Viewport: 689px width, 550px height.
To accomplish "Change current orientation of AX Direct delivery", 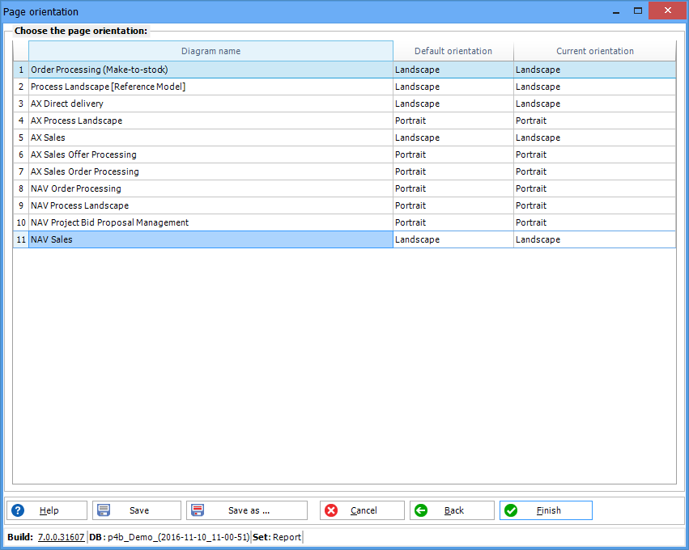I will click(x=594, y=104).
